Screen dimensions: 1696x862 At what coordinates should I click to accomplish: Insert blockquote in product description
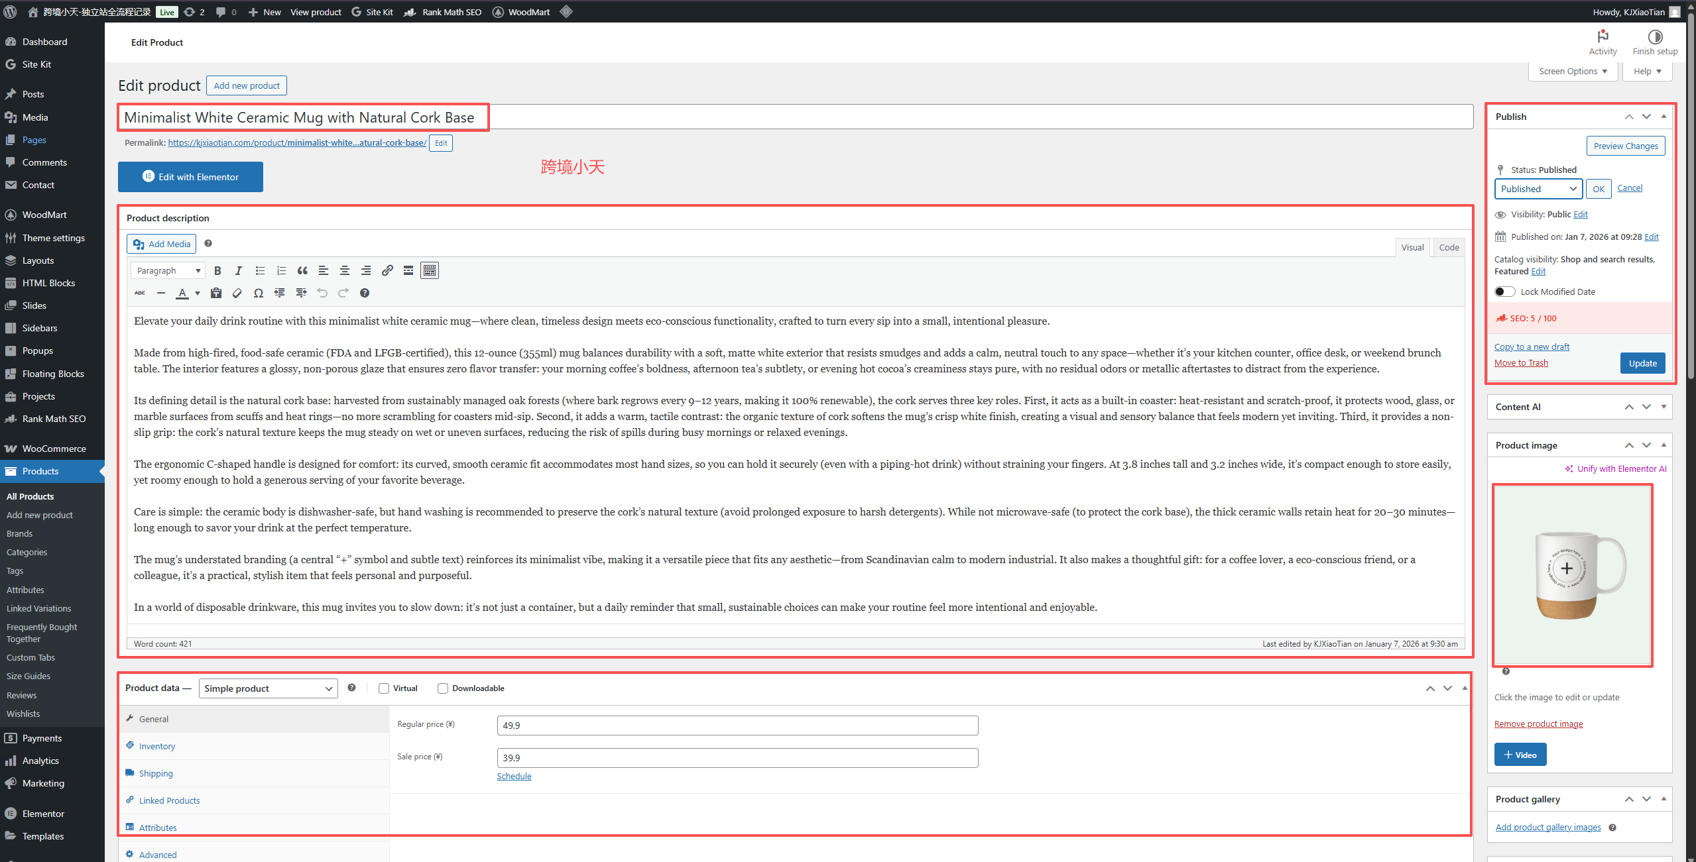pyautogui.click(x=302, y=270)
